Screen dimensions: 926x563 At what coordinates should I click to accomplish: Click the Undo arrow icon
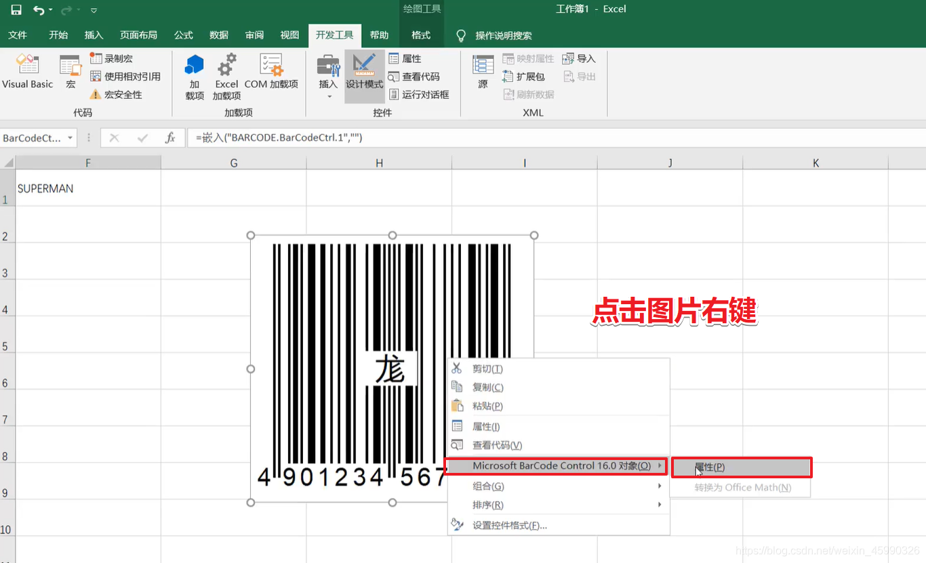39,10
